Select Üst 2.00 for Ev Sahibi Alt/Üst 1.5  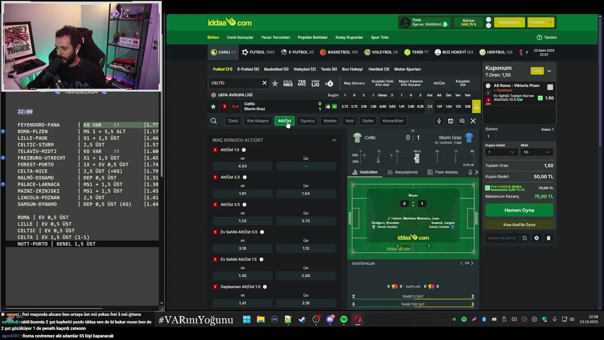coord(306,276)
